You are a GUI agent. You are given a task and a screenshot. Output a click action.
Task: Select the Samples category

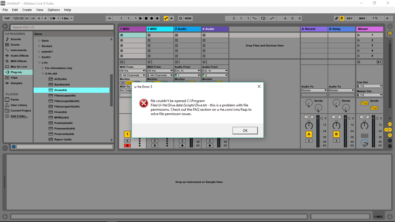click(18, 83)
